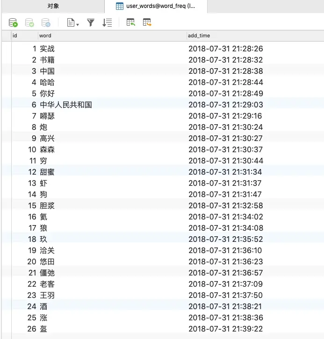Viewport: 324px width, 339px height.
Task: Click the rollback transaction database icon
Action: point(46,22)
